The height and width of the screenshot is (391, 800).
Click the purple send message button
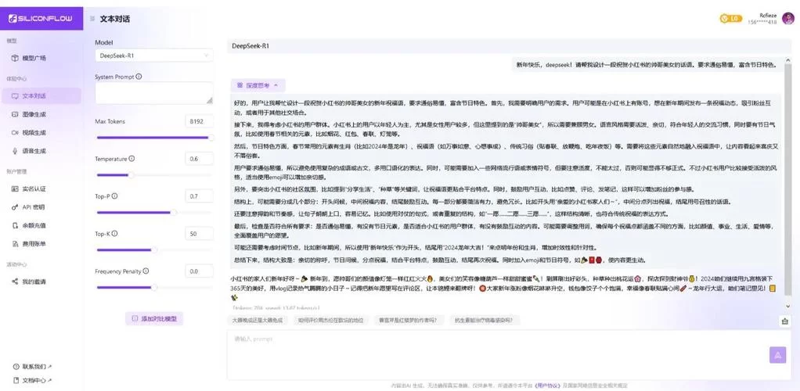(777, 355)
